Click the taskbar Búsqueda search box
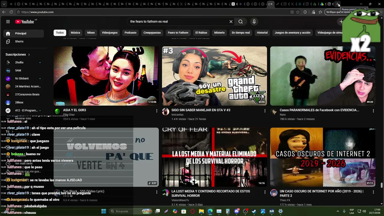Image resolution: width=384 pixels, height=216 pixels. [x=131, y=211]
